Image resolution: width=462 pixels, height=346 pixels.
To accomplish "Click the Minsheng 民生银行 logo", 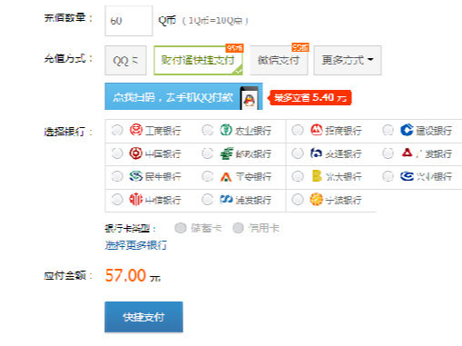I will pyautogui.click(x=136, y=176).
